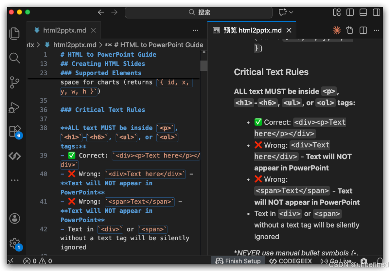Open Customize Layout icon
Image resolution: width=390 pixels, height=271 pixels.
coord(337,12)
